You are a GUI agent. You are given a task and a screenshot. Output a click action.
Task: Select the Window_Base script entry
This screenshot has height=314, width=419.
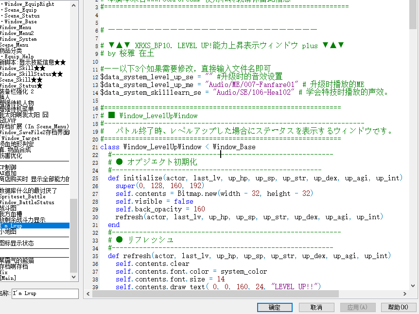[x=20, y=22]
